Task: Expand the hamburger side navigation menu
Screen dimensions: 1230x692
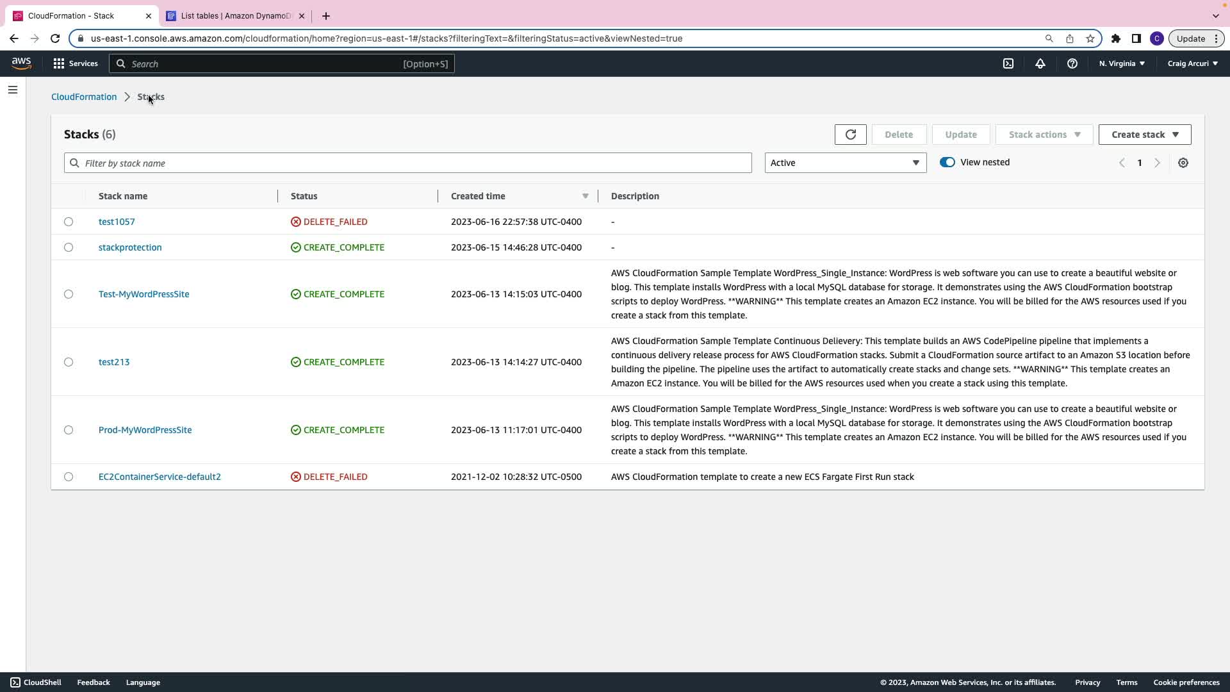Action: 13,90
